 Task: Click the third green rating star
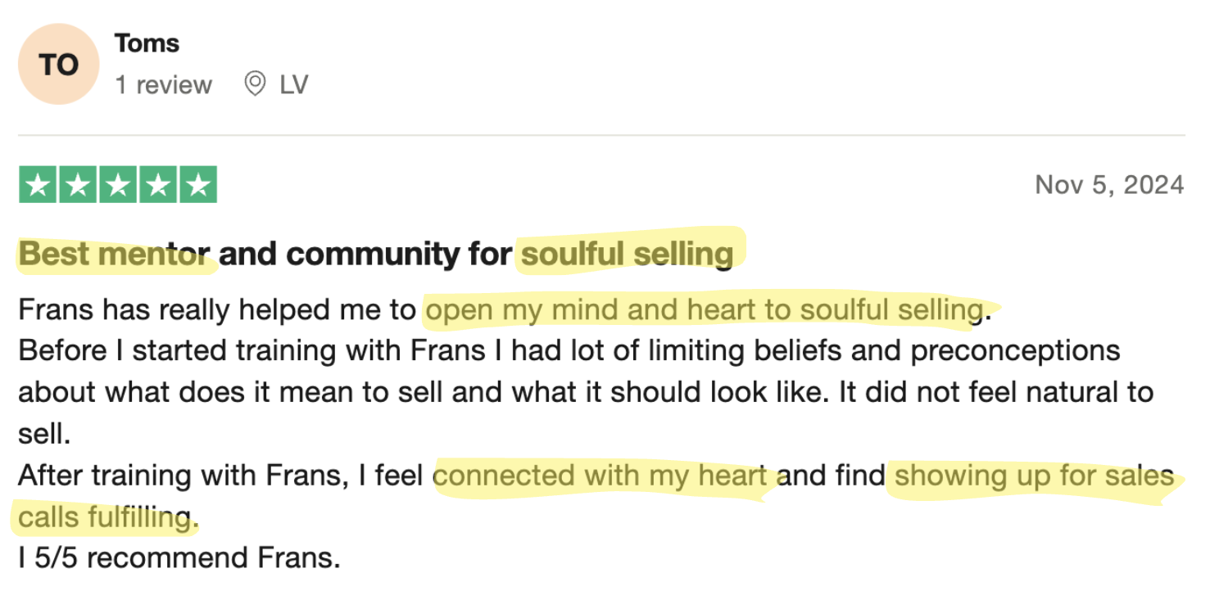point(118,184)
